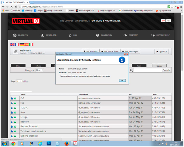Screen dimensions: 184x147
Task: Click the Chrome address bar
Action: (93, 7)
